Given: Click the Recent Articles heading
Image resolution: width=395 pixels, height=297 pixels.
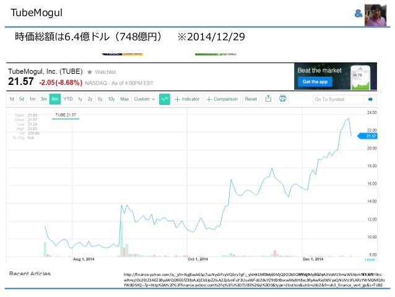Looking at the screenshot, I should [x=30, y=273].
